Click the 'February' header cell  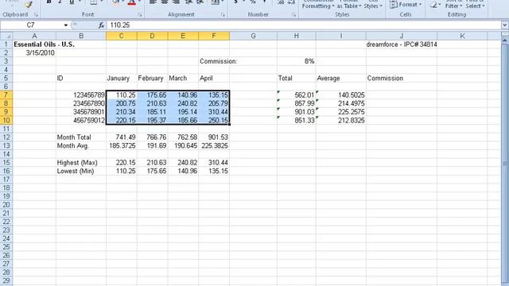(152, 78)
